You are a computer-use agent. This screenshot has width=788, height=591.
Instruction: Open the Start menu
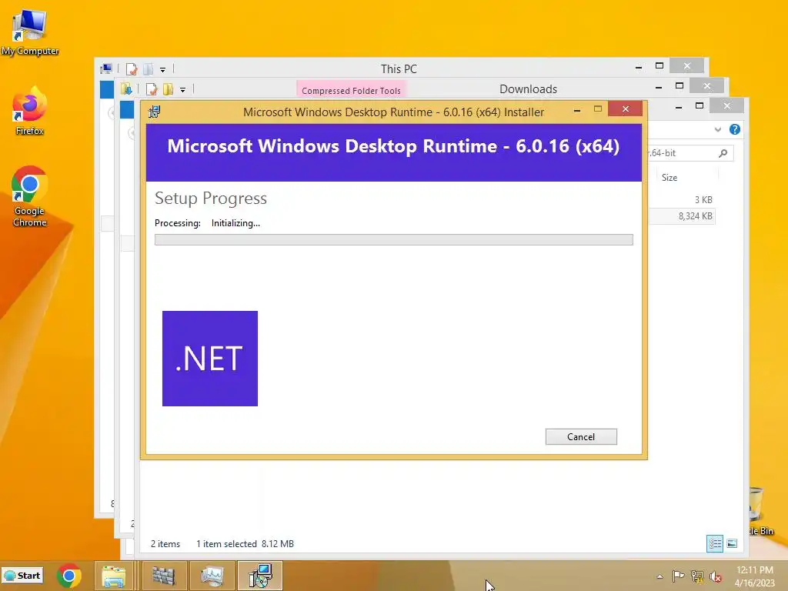point(22,576)
